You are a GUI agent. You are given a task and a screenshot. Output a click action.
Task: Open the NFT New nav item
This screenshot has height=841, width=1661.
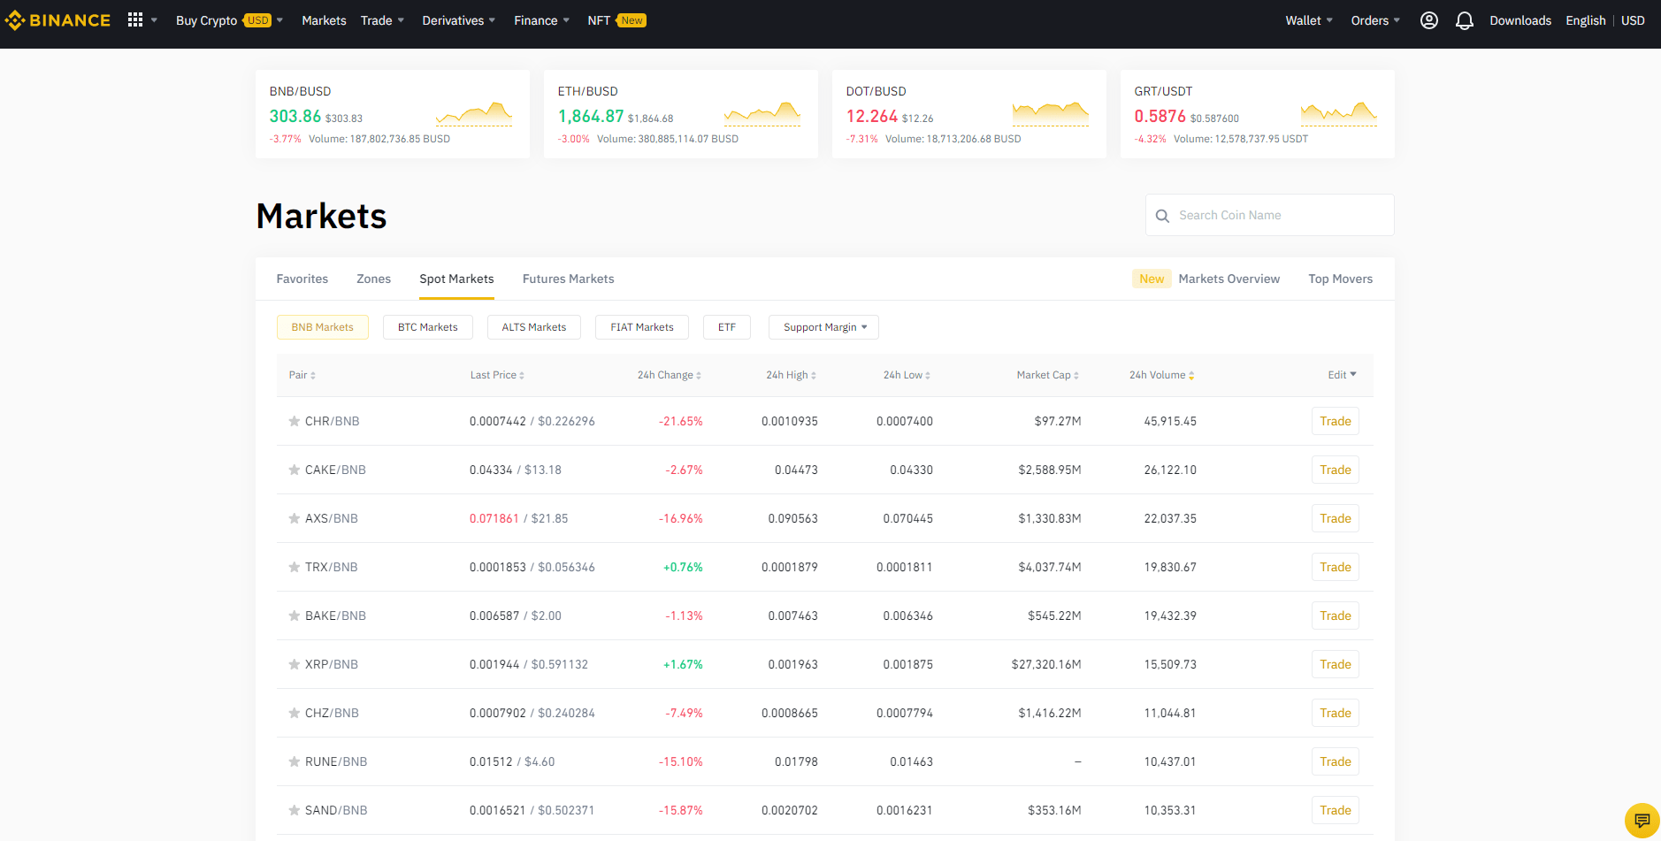pos(616,20)
